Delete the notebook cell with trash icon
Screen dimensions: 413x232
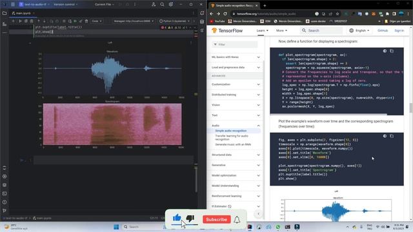[x=86, y=21]
